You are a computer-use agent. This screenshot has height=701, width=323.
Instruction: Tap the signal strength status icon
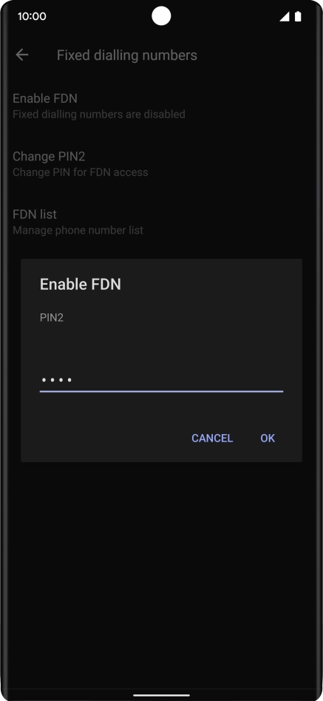pyautogui.click(x=284, y=16)
